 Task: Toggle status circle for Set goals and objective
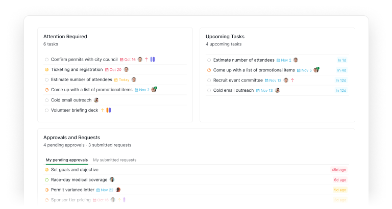(46, 170)
